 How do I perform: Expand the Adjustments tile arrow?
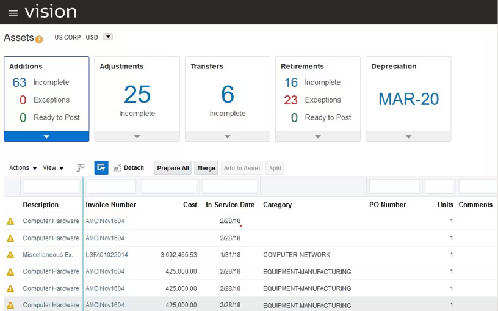[x=137, y=137]
